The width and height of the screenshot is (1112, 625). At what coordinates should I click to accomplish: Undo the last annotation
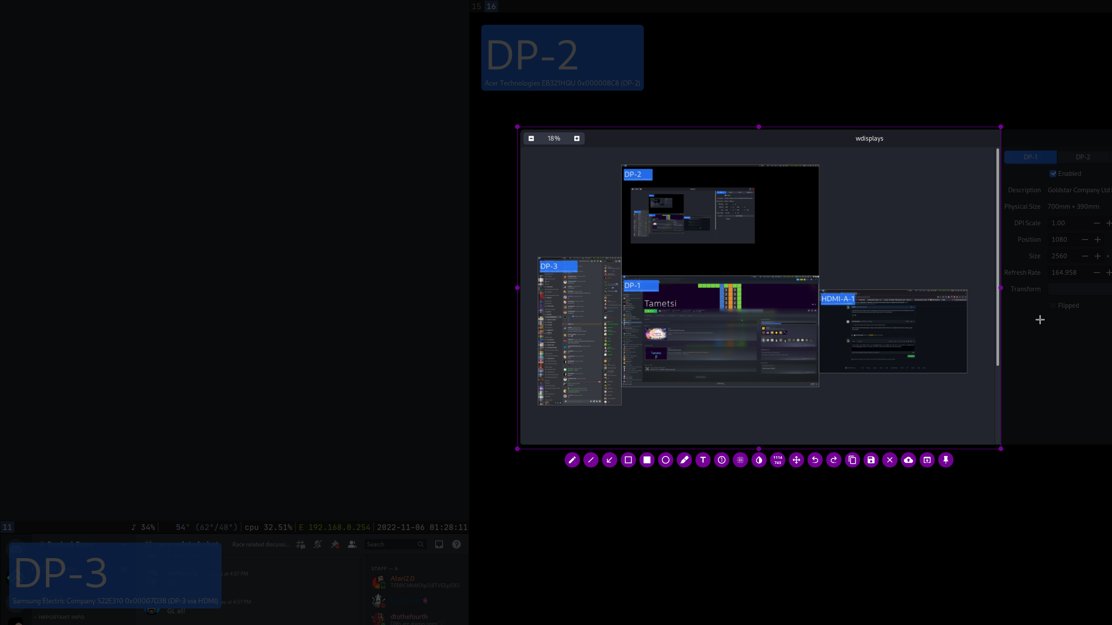[815, 460]
